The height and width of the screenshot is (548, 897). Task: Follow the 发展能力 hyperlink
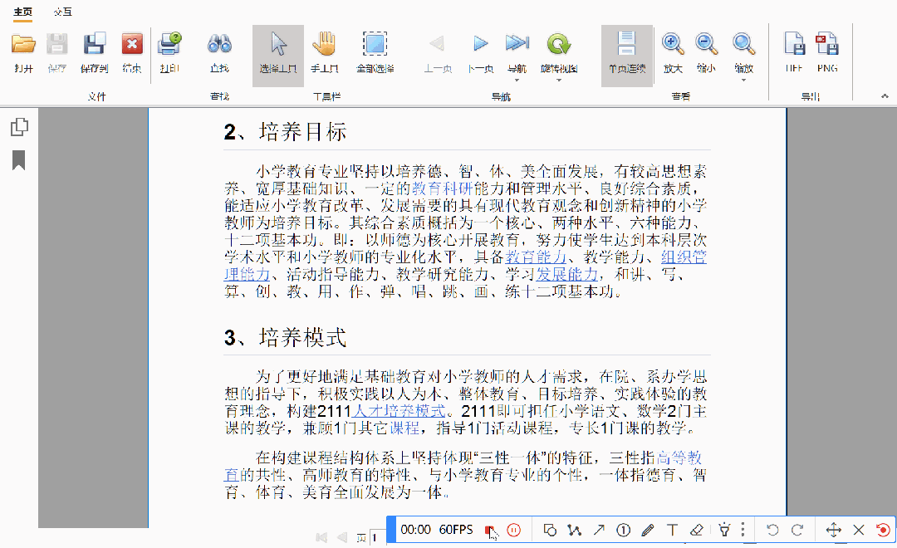coord(567,275)
